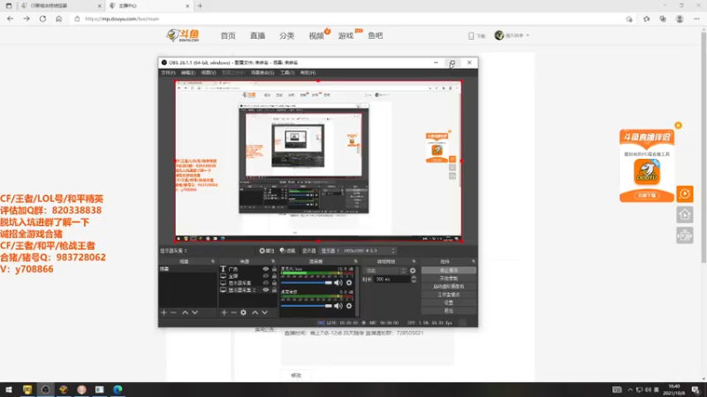
Task: Open the 工具 menu in OBS
Action: (287, 72)
